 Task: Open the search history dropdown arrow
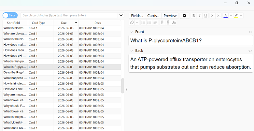(121, 15)
